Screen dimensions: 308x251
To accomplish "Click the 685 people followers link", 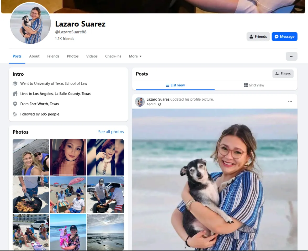I will [x=50, y=114].
